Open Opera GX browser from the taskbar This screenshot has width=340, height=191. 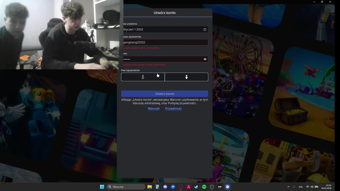[181, 187]
